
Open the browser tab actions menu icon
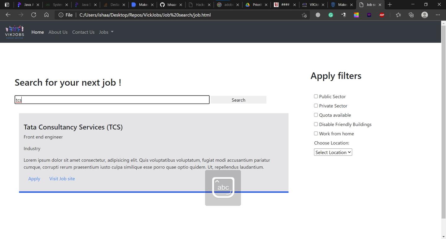(7, 5)
